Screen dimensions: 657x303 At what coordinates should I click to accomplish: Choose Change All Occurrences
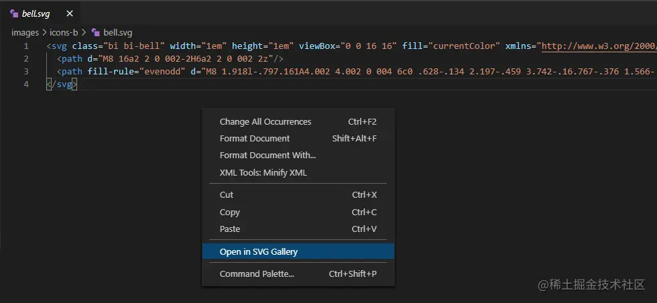coord(265,122)
